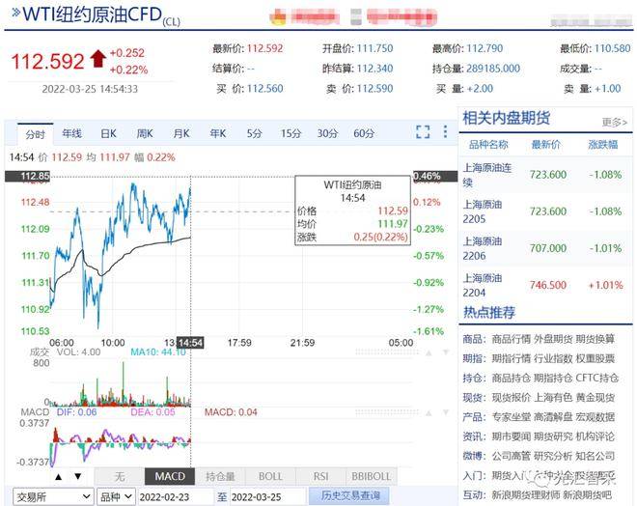
Task: Open 期货换算 link
Action: (595, 339)
